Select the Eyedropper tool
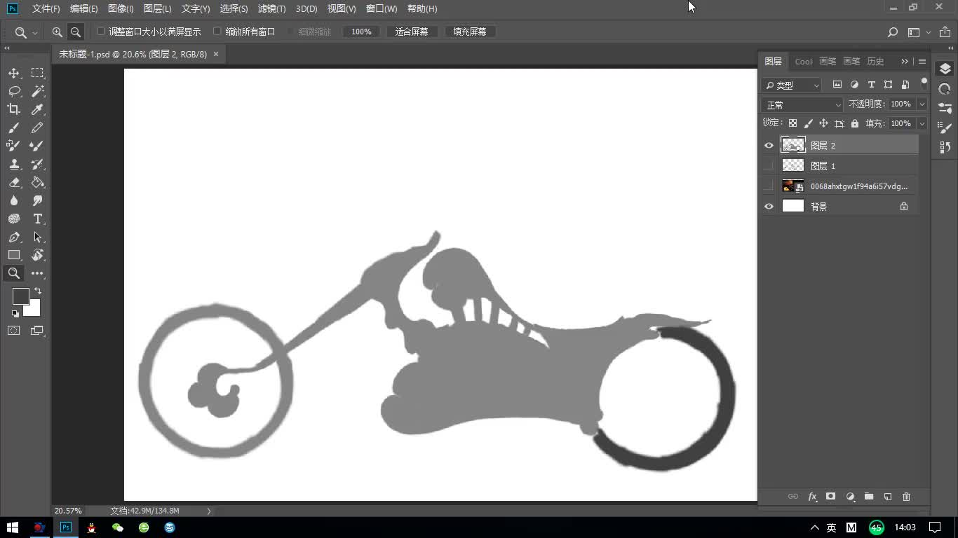This screenshot has height=538, width=958. pyautogui.click(x=38, y=109)
